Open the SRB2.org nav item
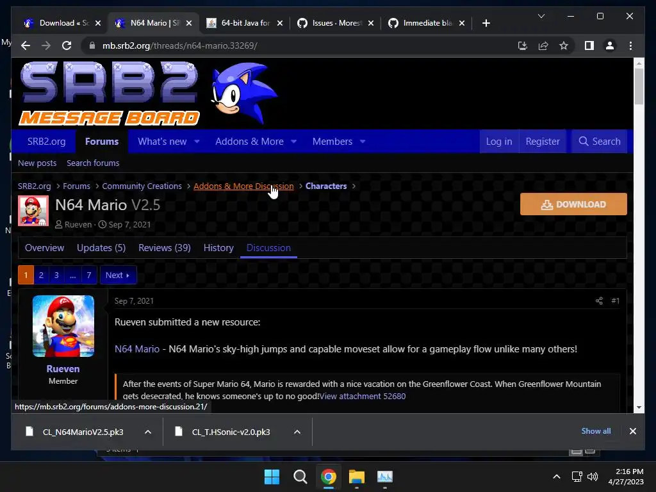Image resolution: width=656 pixels, height=492 pixels. (46, 142)
